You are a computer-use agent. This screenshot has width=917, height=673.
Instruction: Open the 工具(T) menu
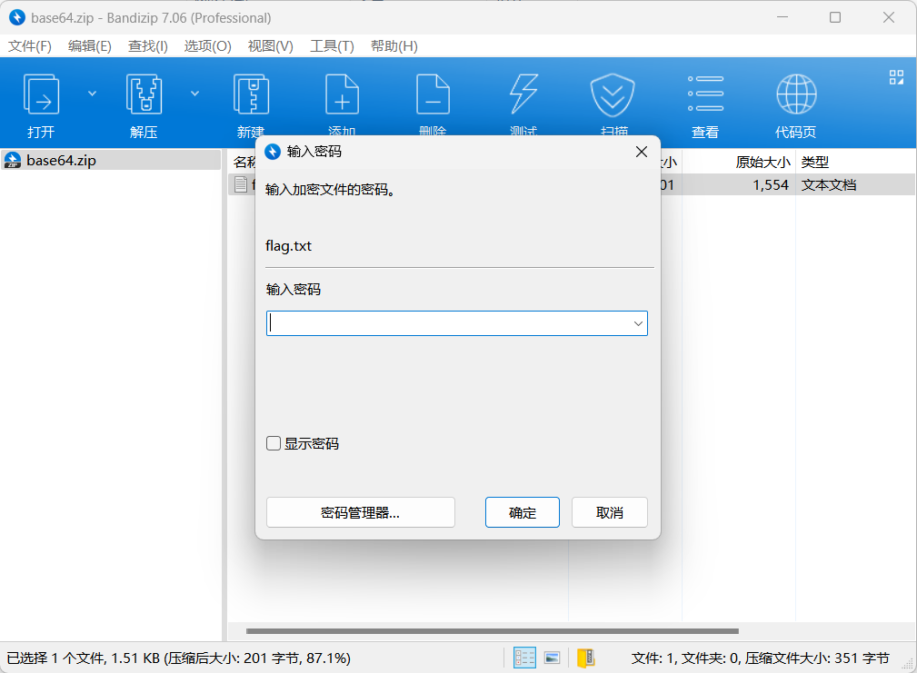pos(332,46)
